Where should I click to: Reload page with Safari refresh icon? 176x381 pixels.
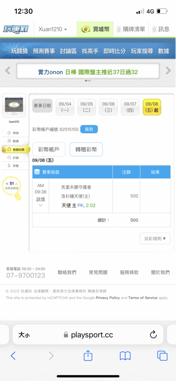tap(153, 335)
